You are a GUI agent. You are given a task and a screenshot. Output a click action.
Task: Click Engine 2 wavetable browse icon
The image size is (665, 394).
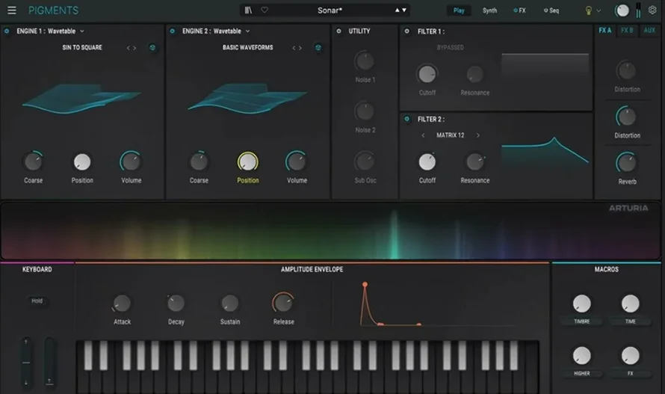pos(318,48)
